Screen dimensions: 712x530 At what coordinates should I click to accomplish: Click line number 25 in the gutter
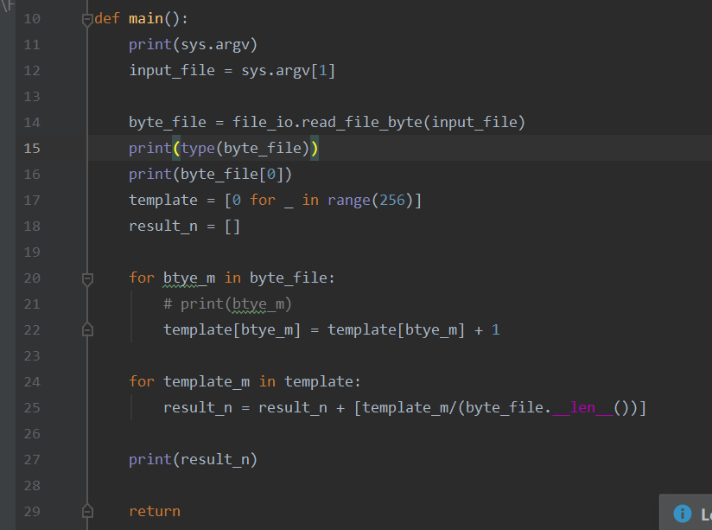click(x=32, y=408)
